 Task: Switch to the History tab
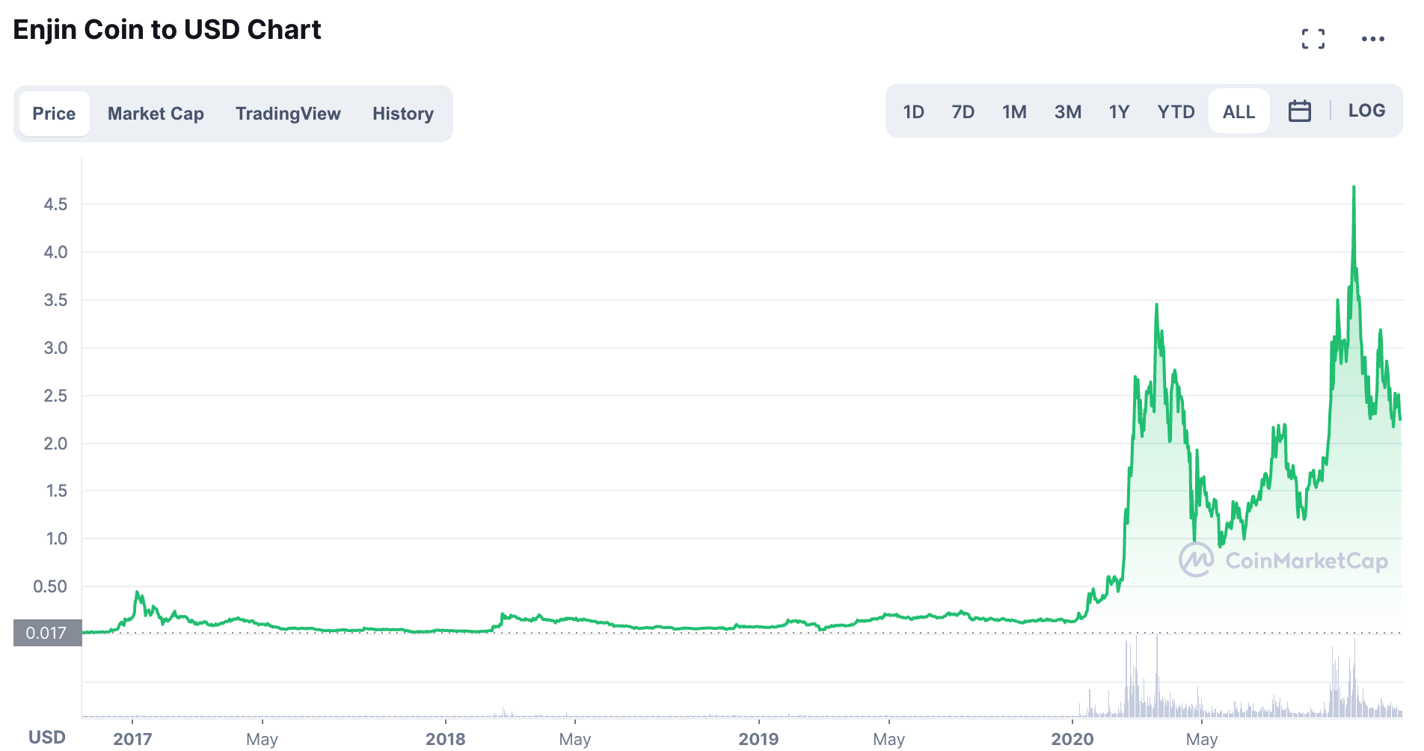pyautogui.click(x=403, y=114)
